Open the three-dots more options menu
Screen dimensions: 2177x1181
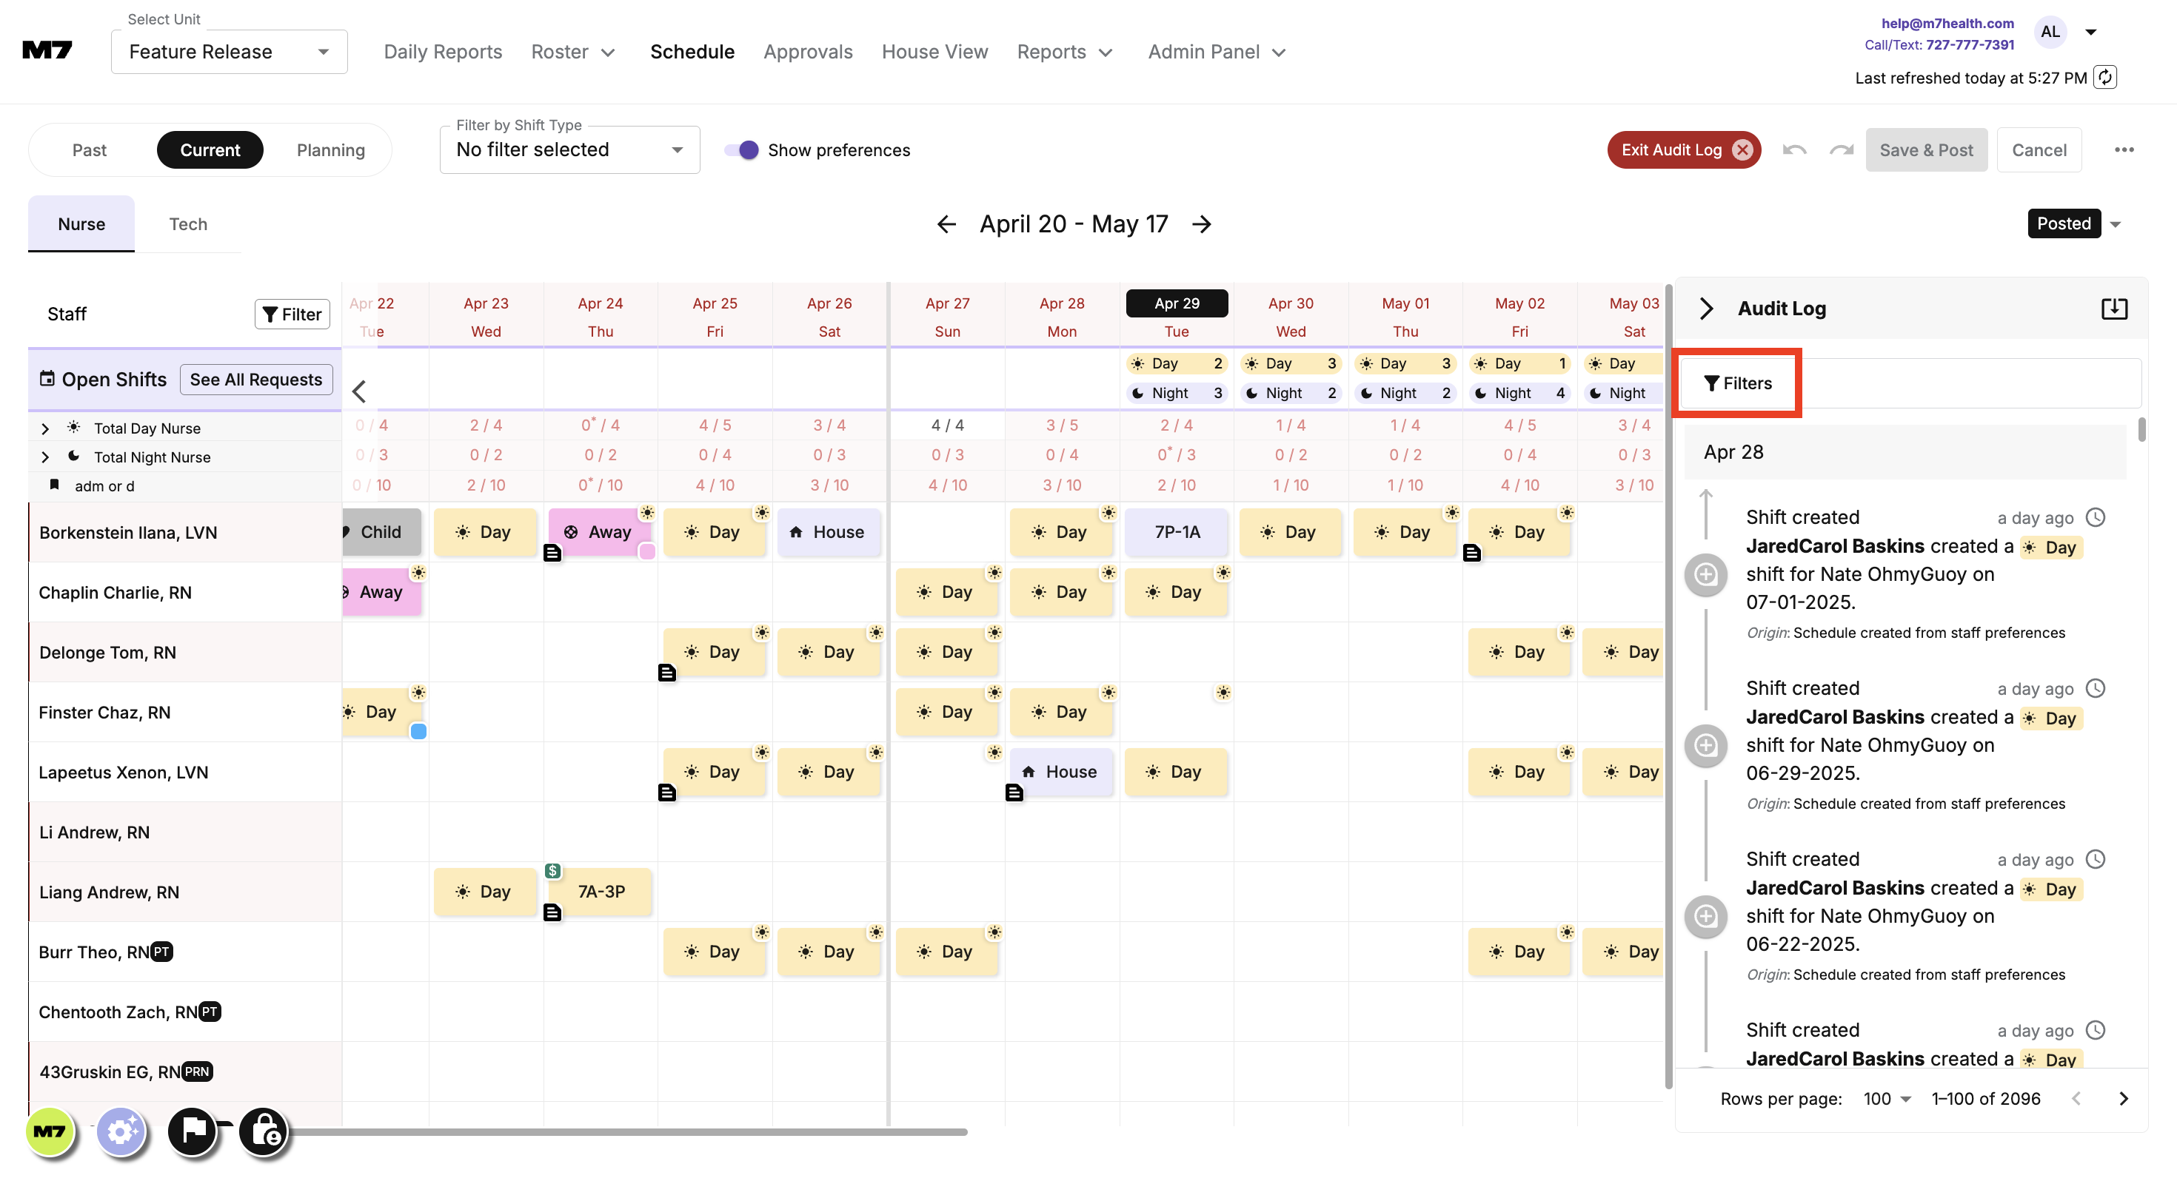[2124, 150]
